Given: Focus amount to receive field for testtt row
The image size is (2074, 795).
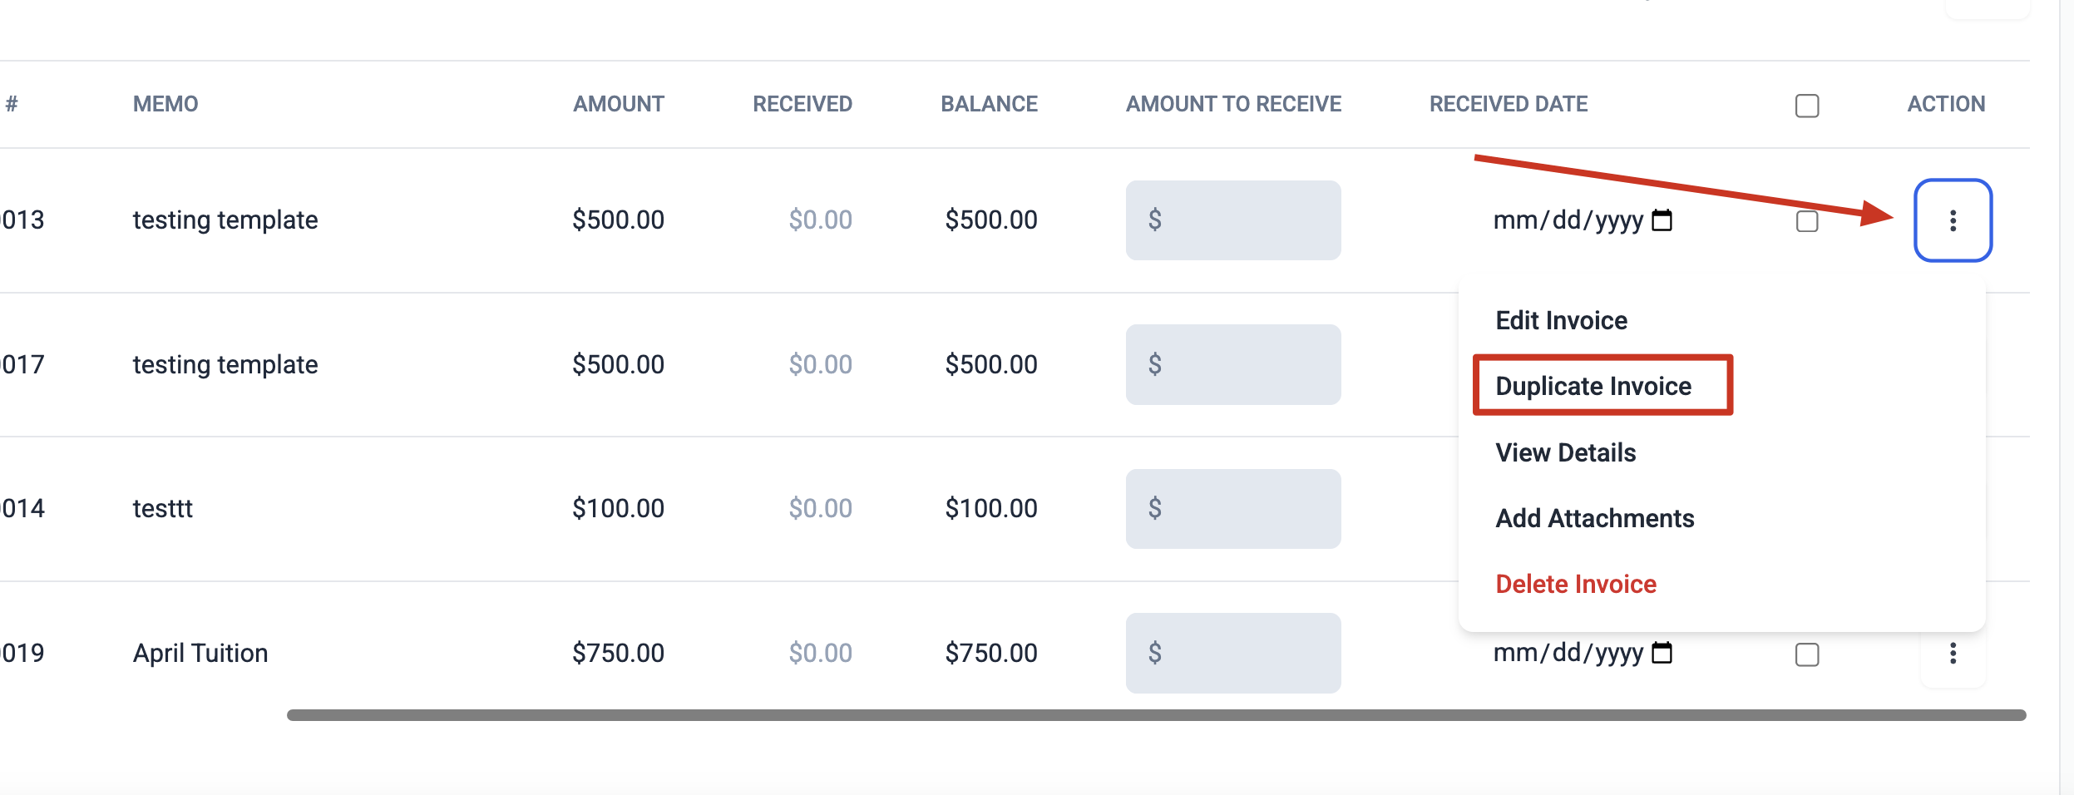Looking at the screenshot, I should (x=1233, y=508).
